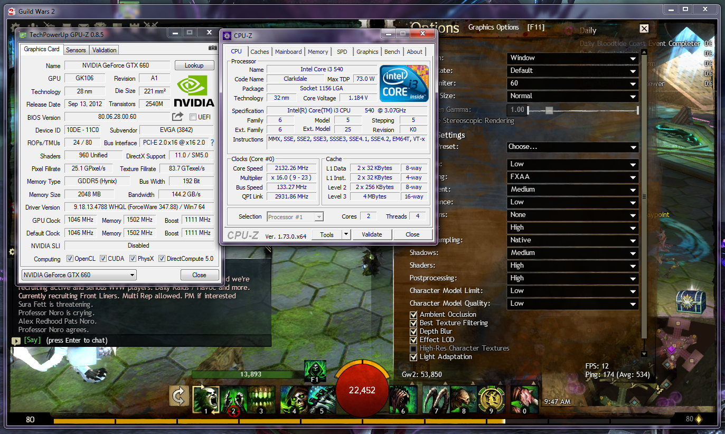Click the red health orb showing 22,452
Image resolution: width=725 pixels, height=434 pixels.
tap(362, 390)
